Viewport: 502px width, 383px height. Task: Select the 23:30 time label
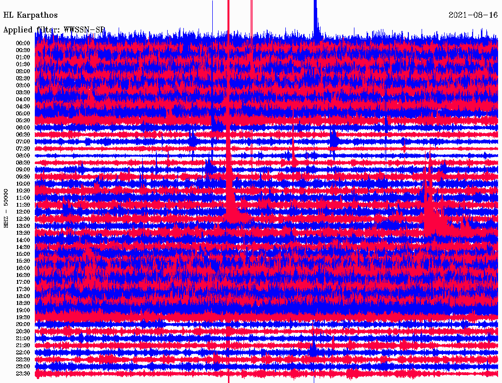click(23, 374)
